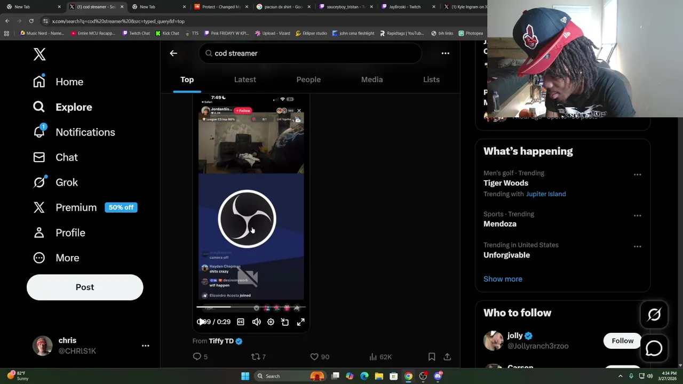Open the browser apps grid icon
The height and width of the screenshot is (384, 683).
6,33
